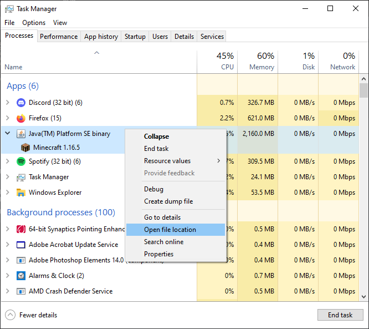Click the End task button at bottom
The image size is (369, 329).
tap(340, 315)
